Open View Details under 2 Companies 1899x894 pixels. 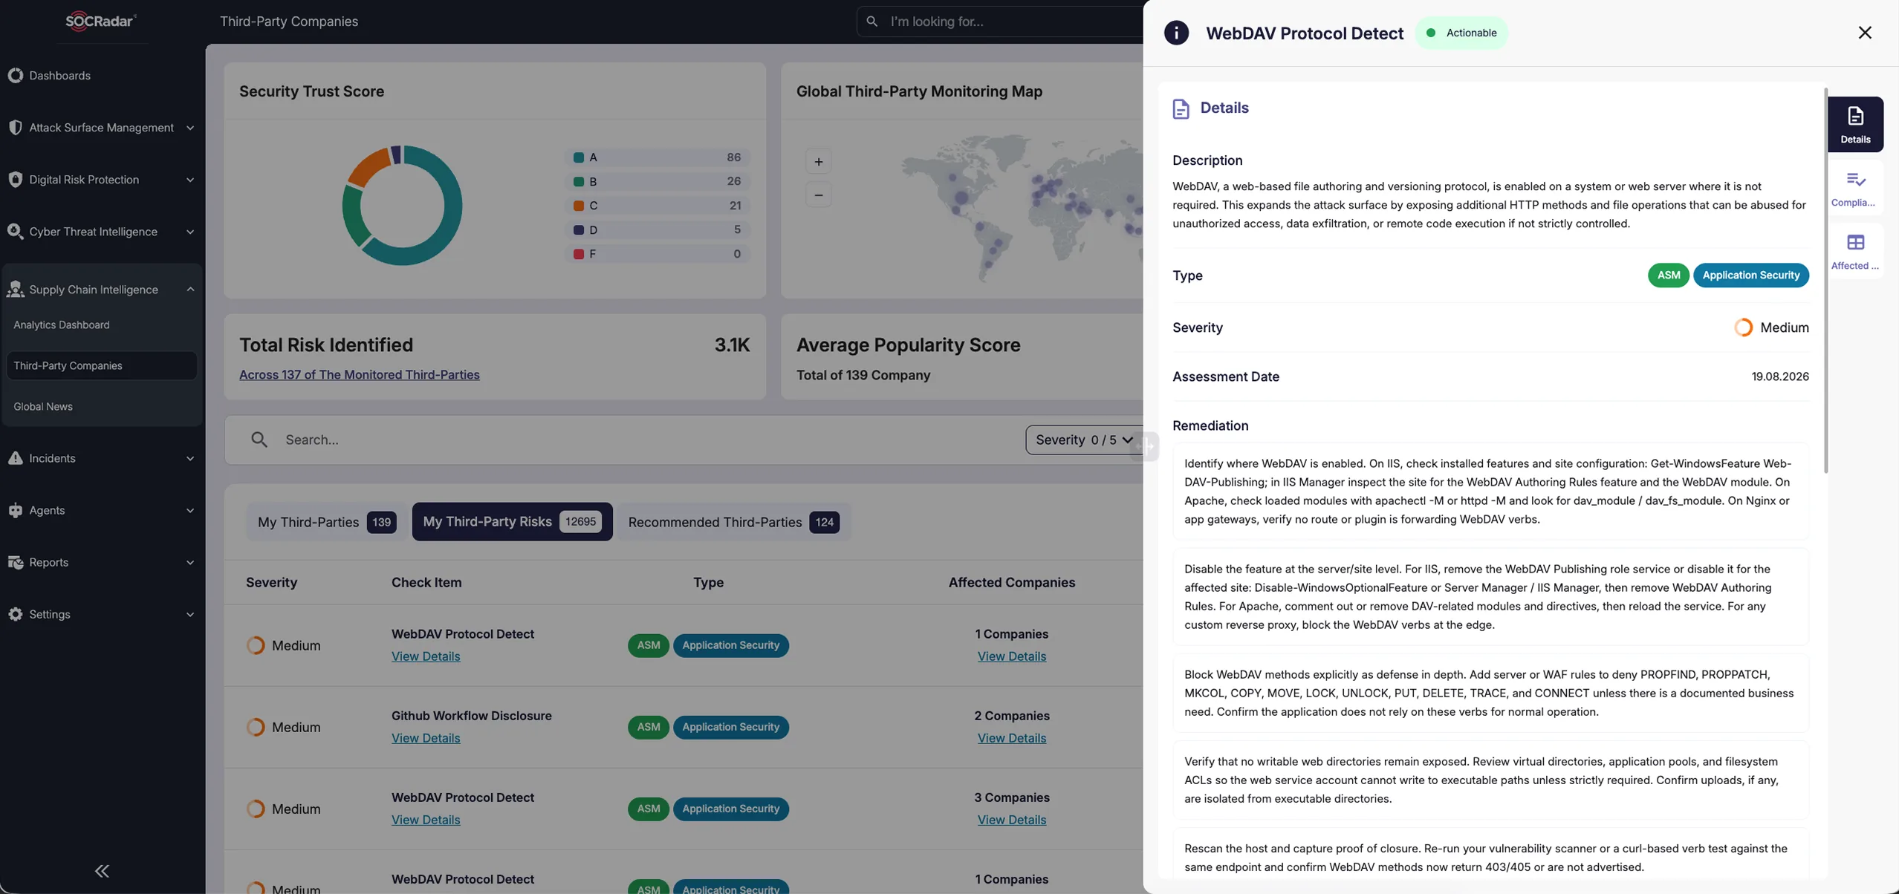point(1011,738)
